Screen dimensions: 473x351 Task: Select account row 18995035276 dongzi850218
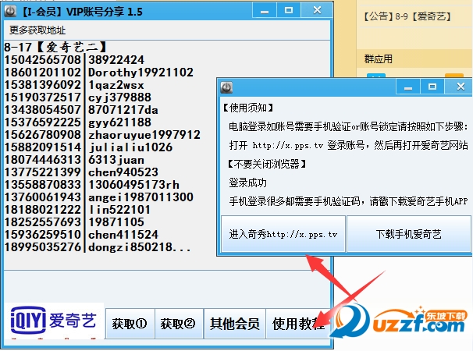point(98,246)
